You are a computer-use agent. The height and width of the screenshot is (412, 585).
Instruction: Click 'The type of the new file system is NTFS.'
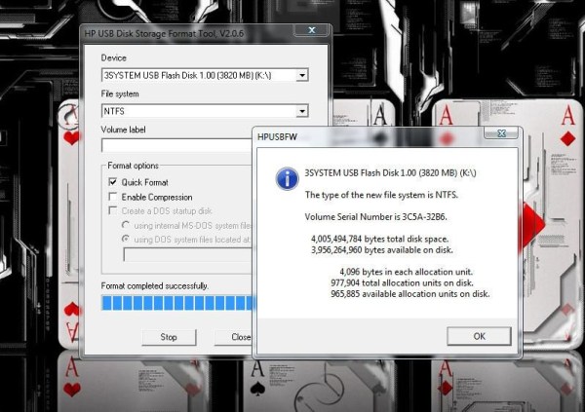click(381, 195)
